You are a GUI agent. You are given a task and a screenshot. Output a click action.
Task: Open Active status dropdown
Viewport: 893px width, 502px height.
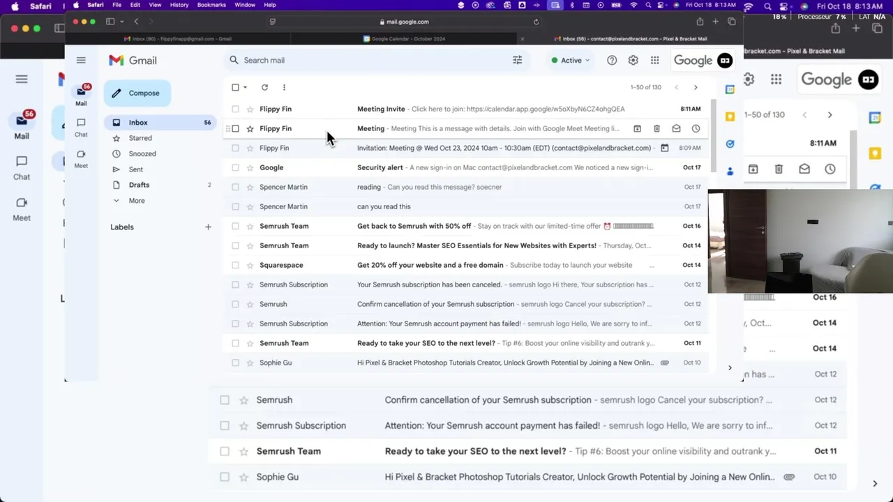tap(571, 61)
